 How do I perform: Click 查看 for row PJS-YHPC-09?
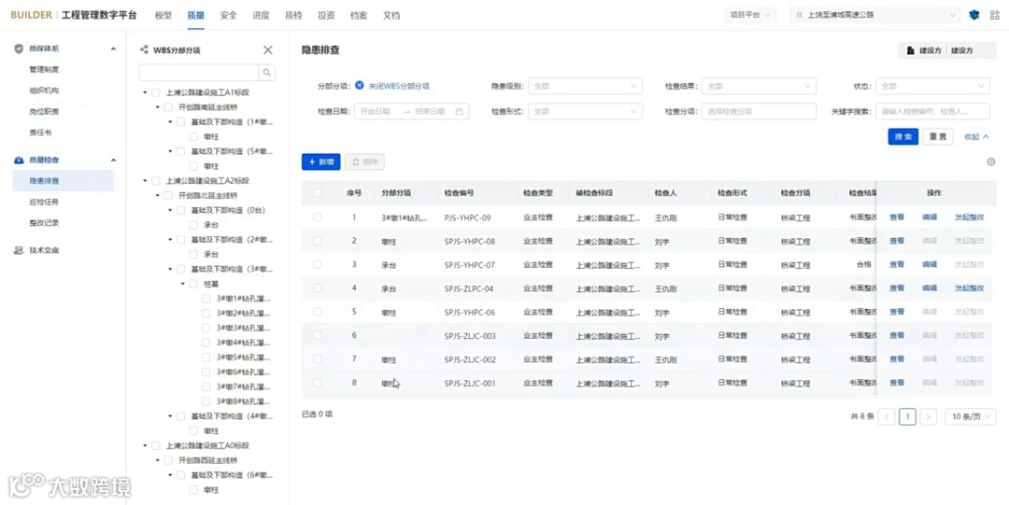pos(896,217)
